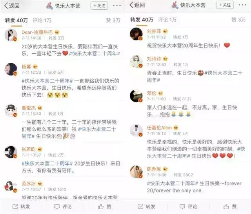The height and width of the screenshot is (214, 251).
Task: Follow 快乐大本营 with the left +关注 button
Action: coord(99,6)
